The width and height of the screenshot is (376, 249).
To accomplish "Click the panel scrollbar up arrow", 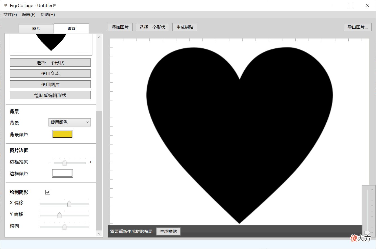I will pyautogui.click(x=99, y=37).
